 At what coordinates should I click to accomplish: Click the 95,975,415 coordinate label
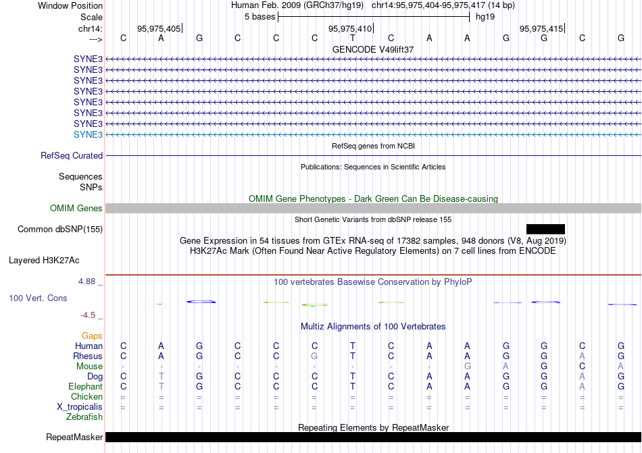click(x=541, y=28)
